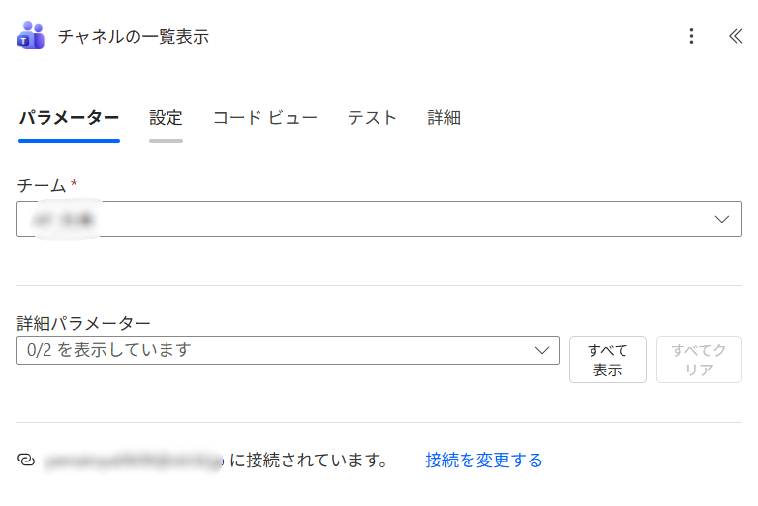This screenshot has height=506, width=758.
Task: Open the three-dot more options menu
Action: (691, 37)
